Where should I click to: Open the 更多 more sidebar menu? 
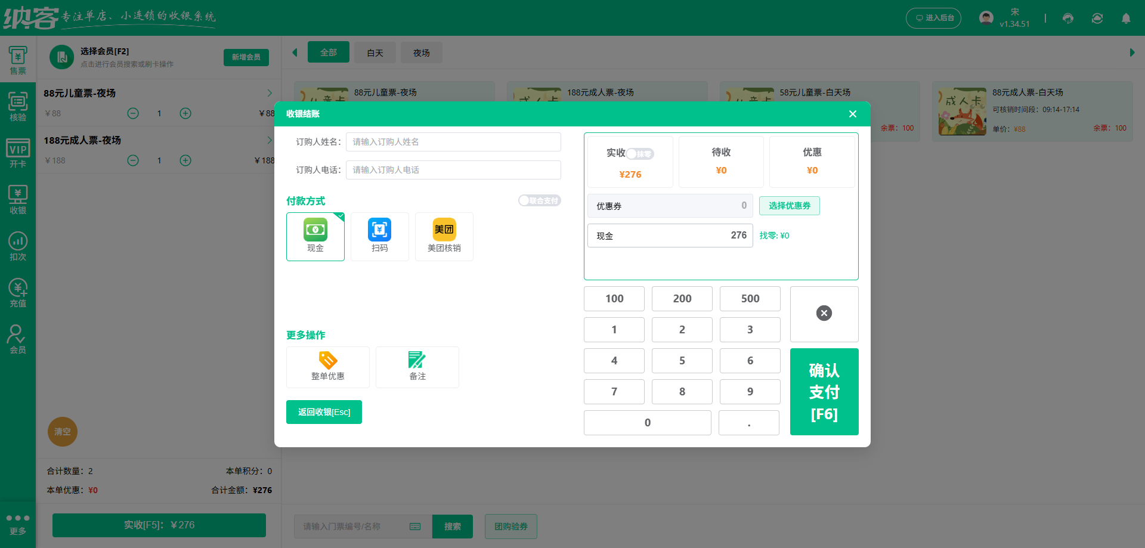coord(18,525)
